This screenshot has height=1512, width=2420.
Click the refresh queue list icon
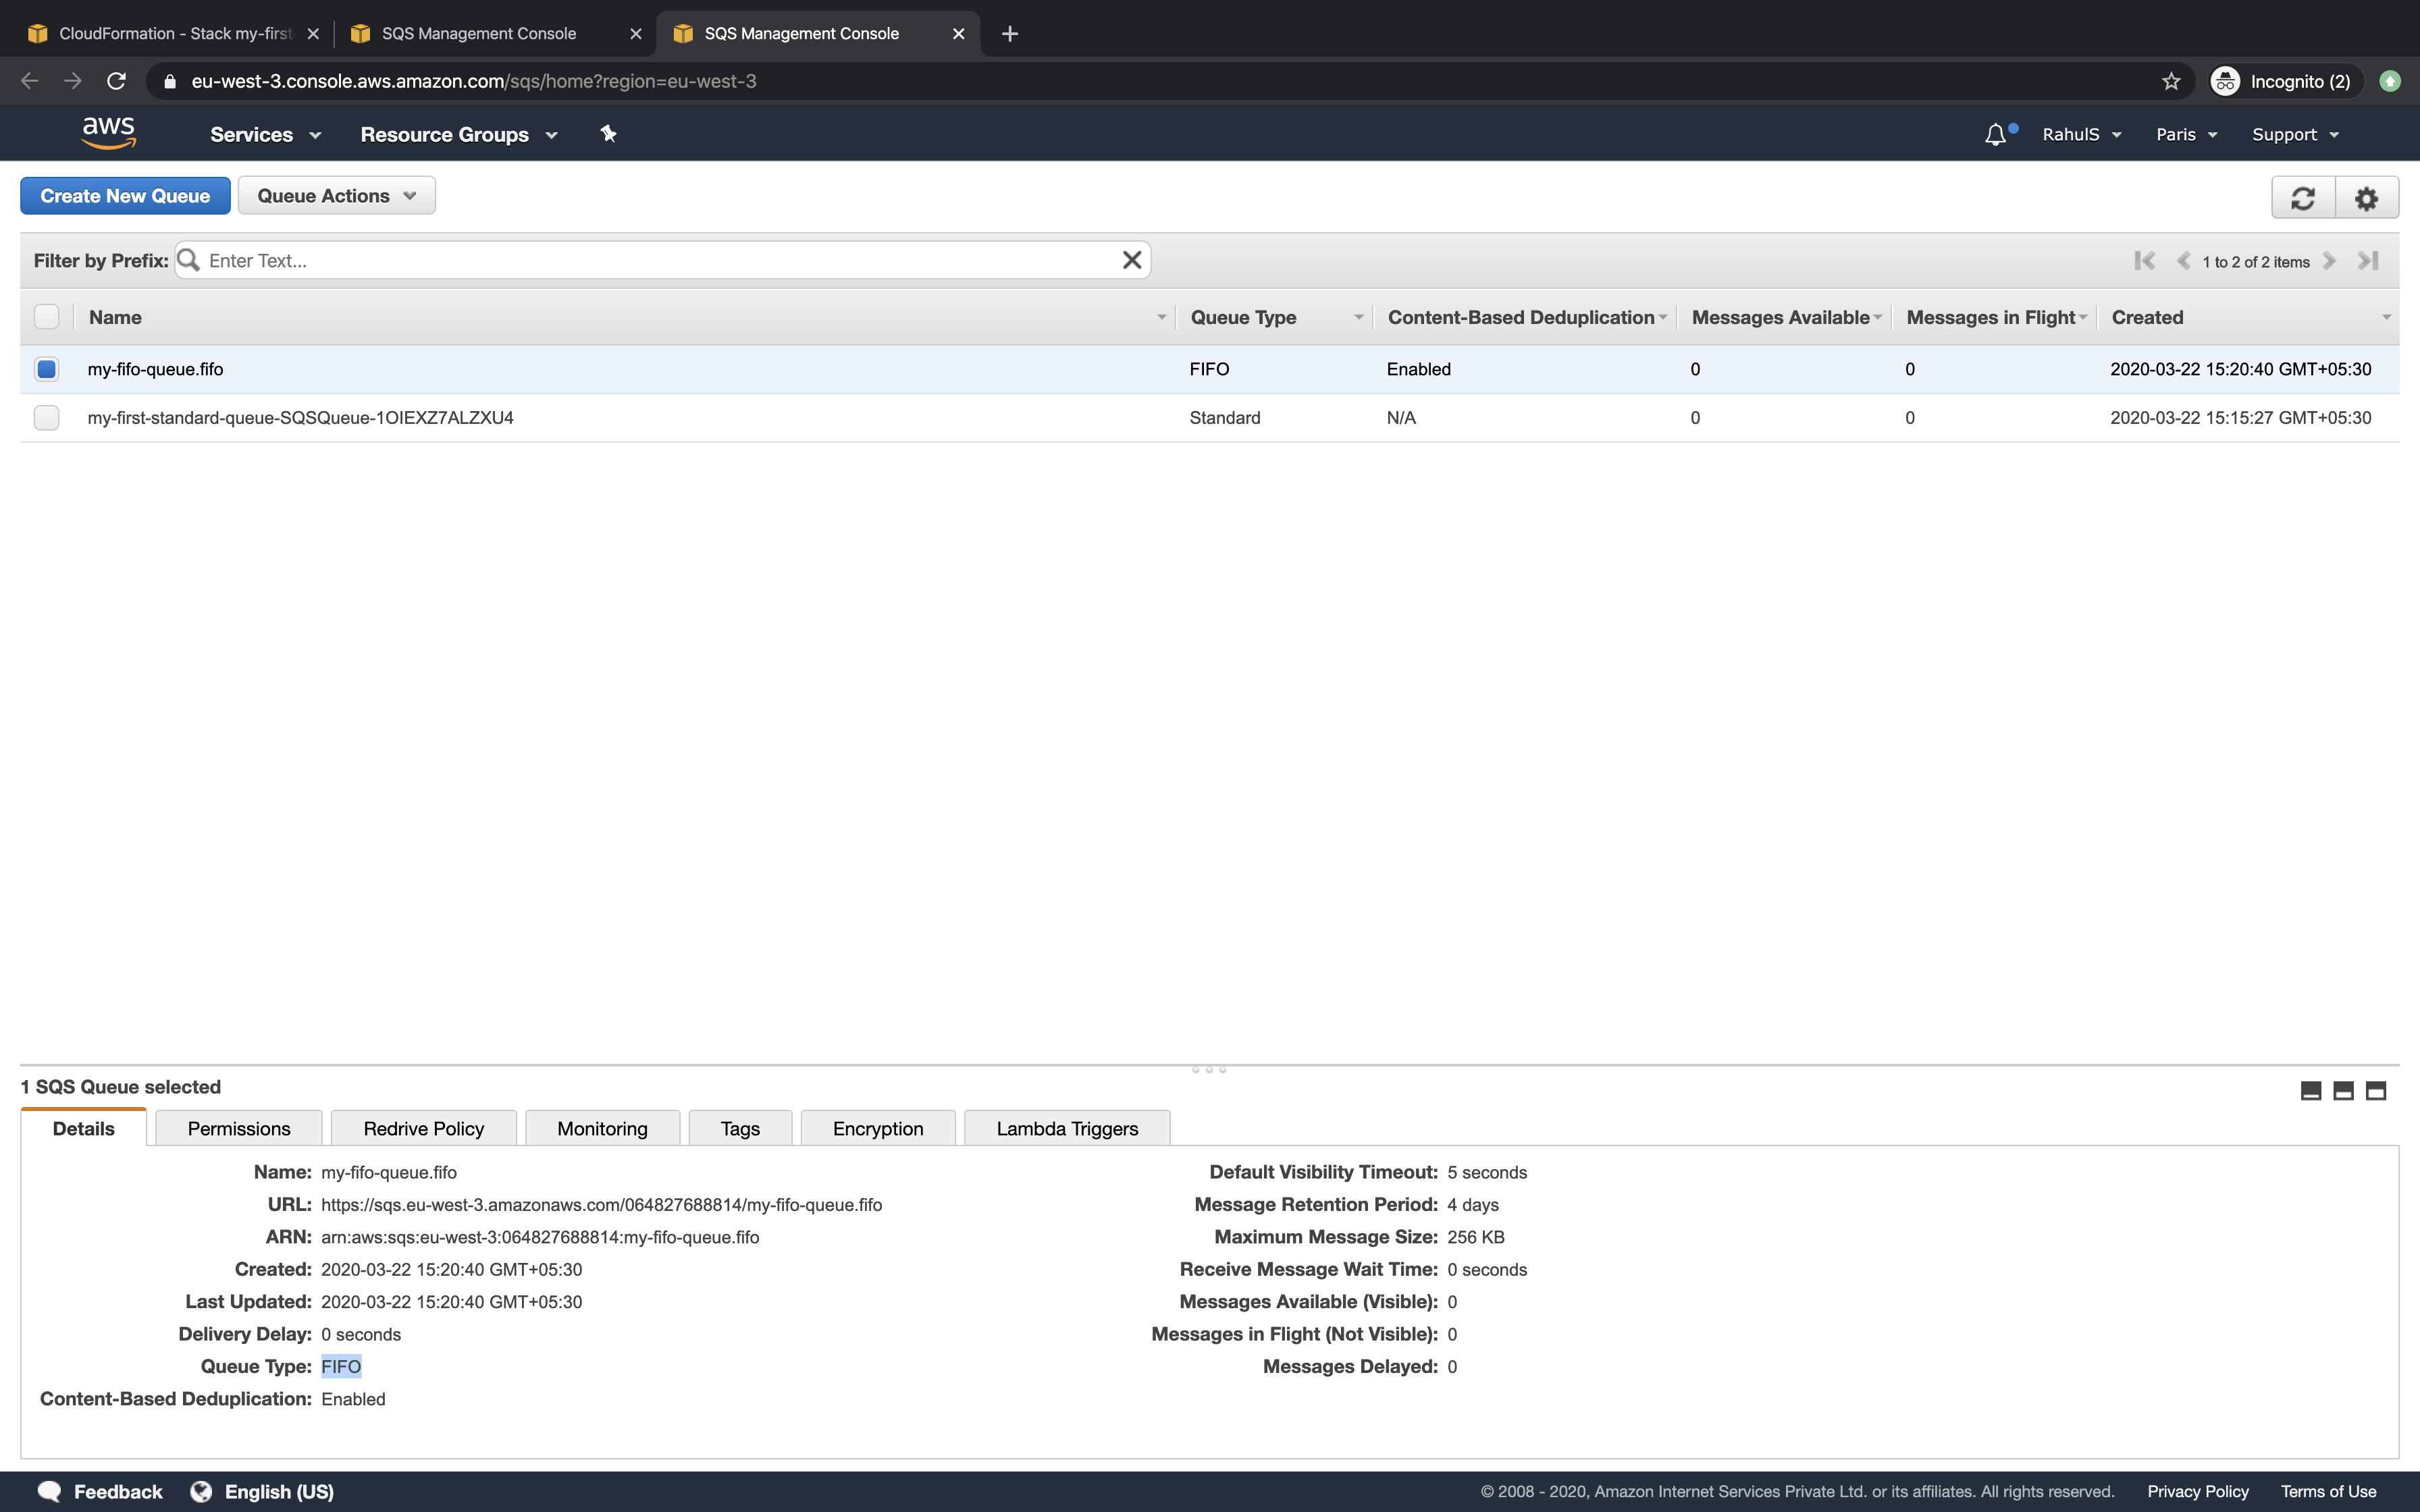2302,198
